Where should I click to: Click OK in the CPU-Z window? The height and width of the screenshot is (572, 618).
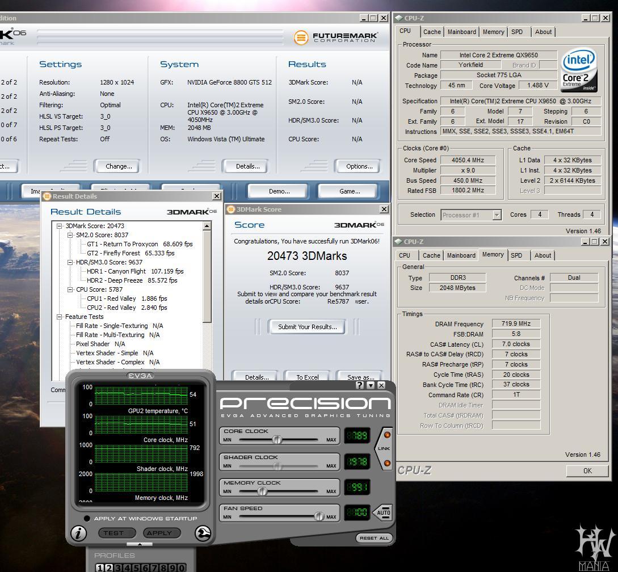pyautogui.click(x=587, y=470)
